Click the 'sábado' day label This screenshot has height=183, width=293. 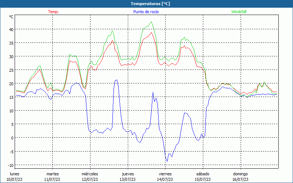coord(203,174)
